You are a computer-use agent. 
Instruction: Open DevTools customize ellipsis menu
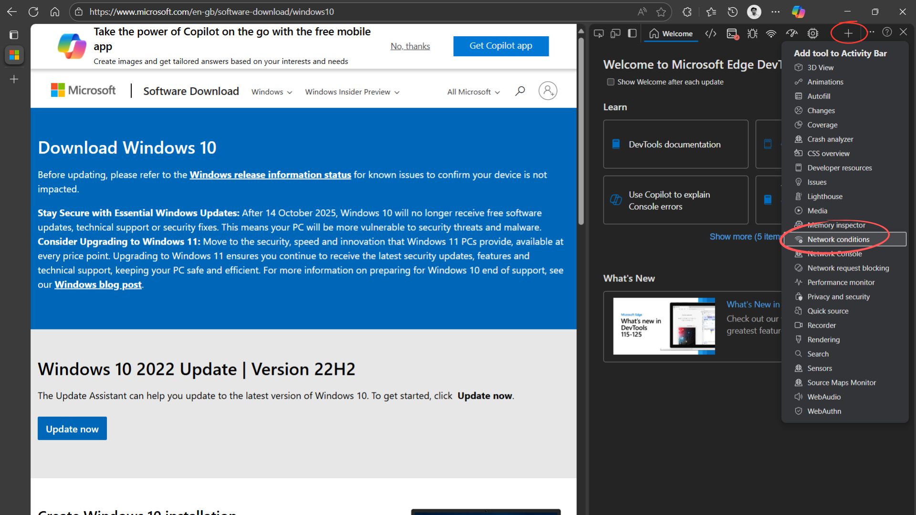pyautogui.click(x=872, y=32)
